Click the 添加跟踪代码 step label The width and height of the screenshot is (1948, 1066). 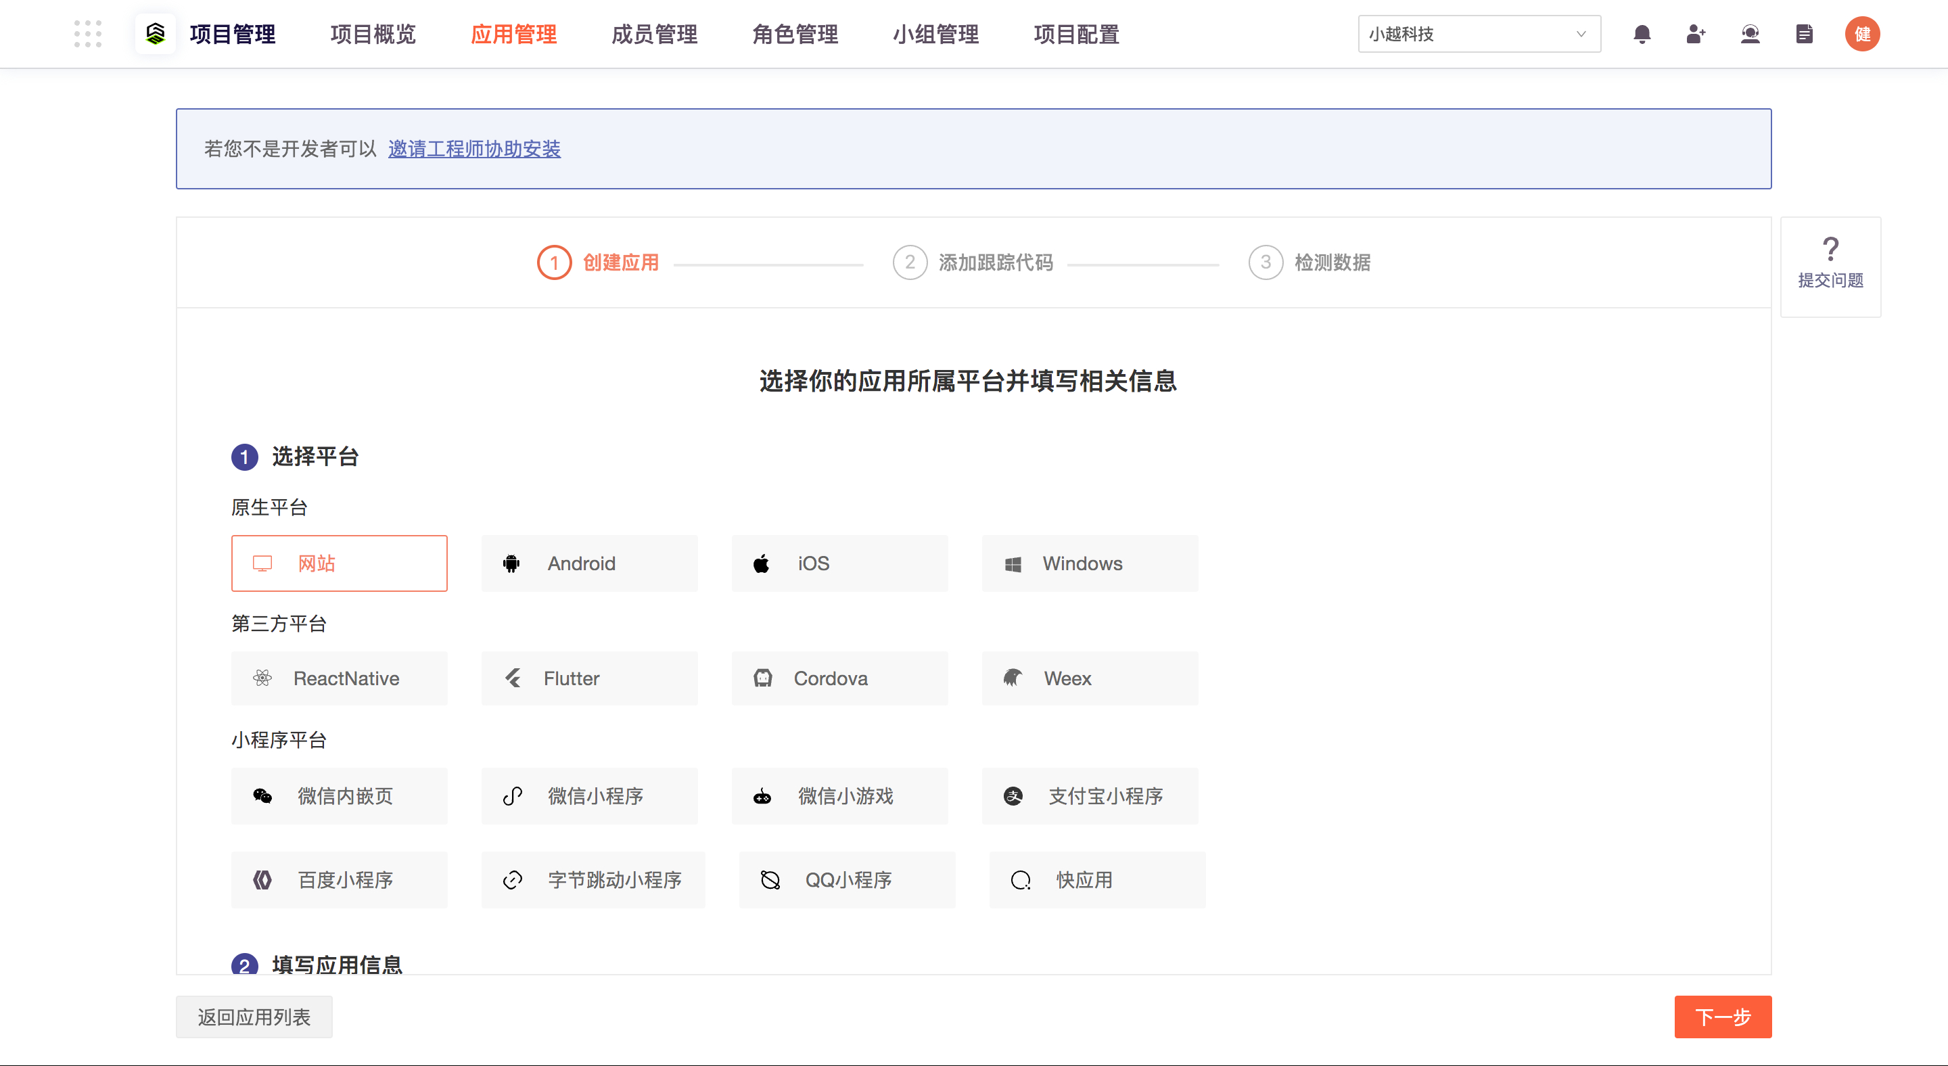996,262
